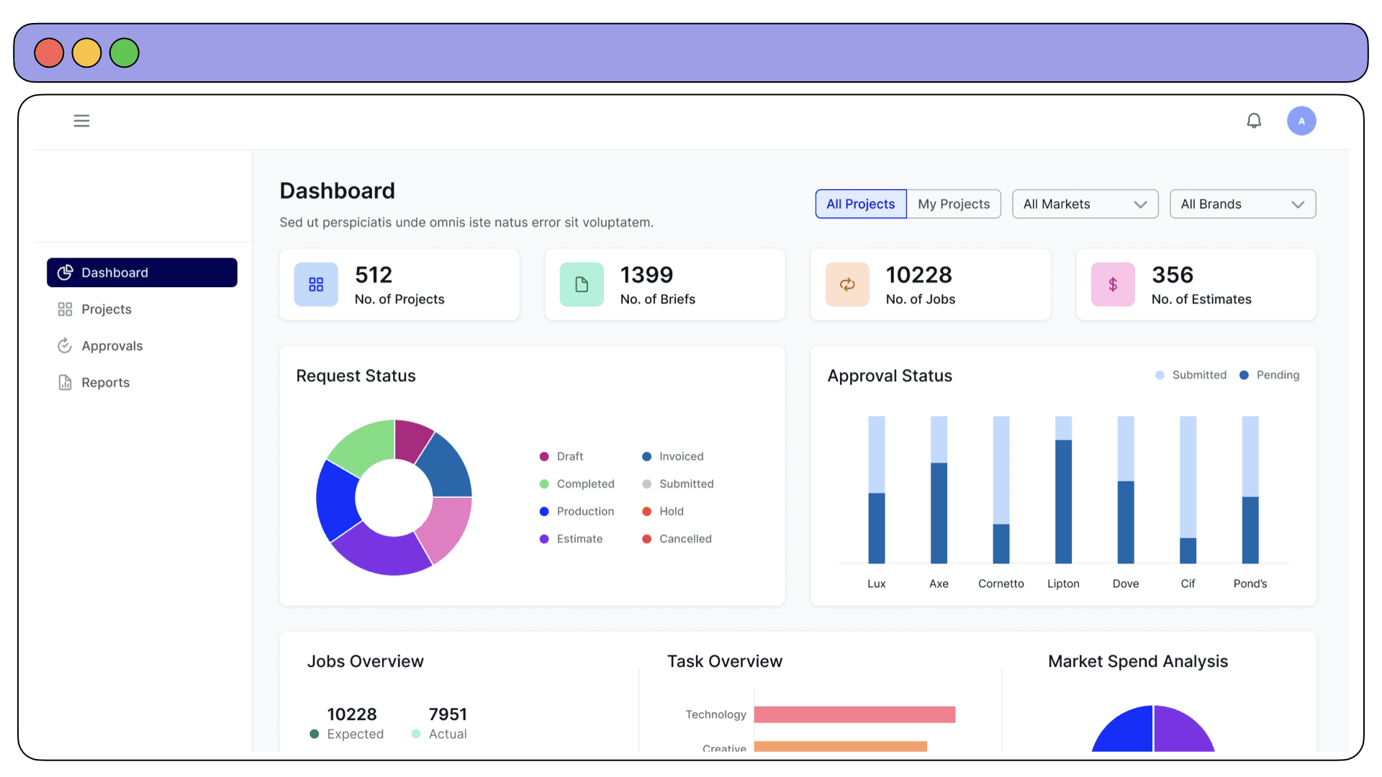Viewport: 1382px width, 777px height.
Task: Open the 356 No. of Estimates card
Action: coord(1196,285)
